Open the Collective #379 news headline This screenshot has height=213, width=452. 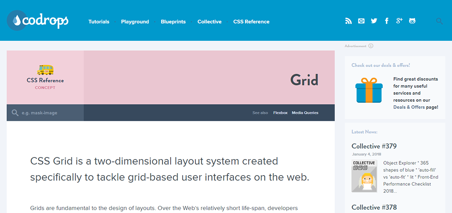pos(374,146)
